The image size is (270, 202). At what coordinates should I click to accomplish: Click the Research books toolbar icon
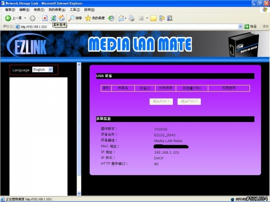[170, 18]
